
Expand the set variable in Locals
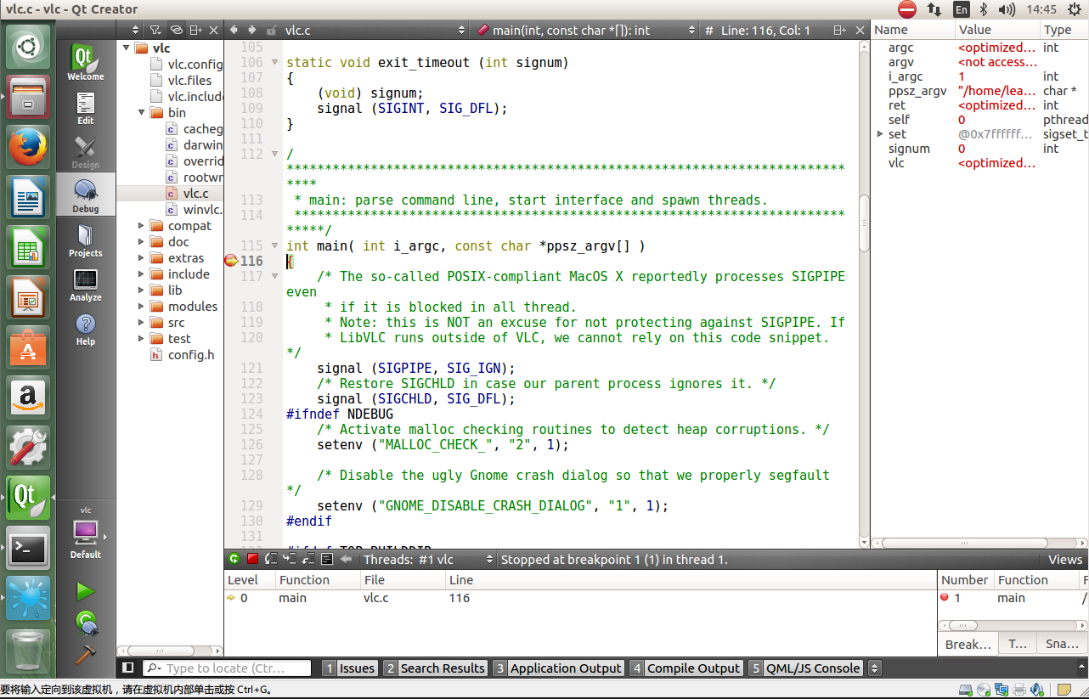point(880,134)
